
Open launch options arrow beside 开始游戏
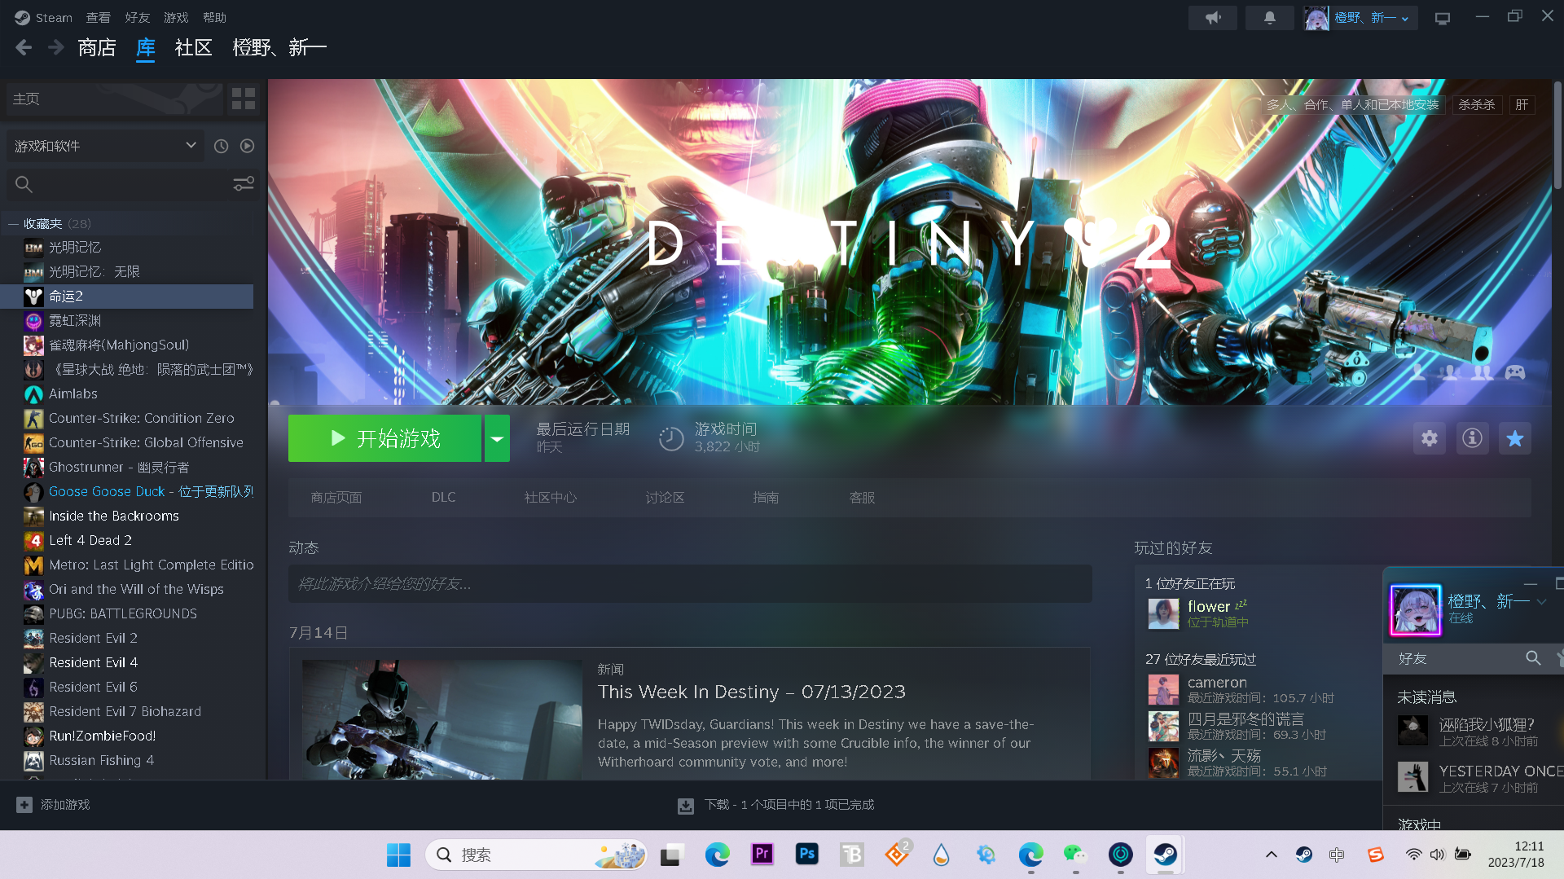[497, 439]
